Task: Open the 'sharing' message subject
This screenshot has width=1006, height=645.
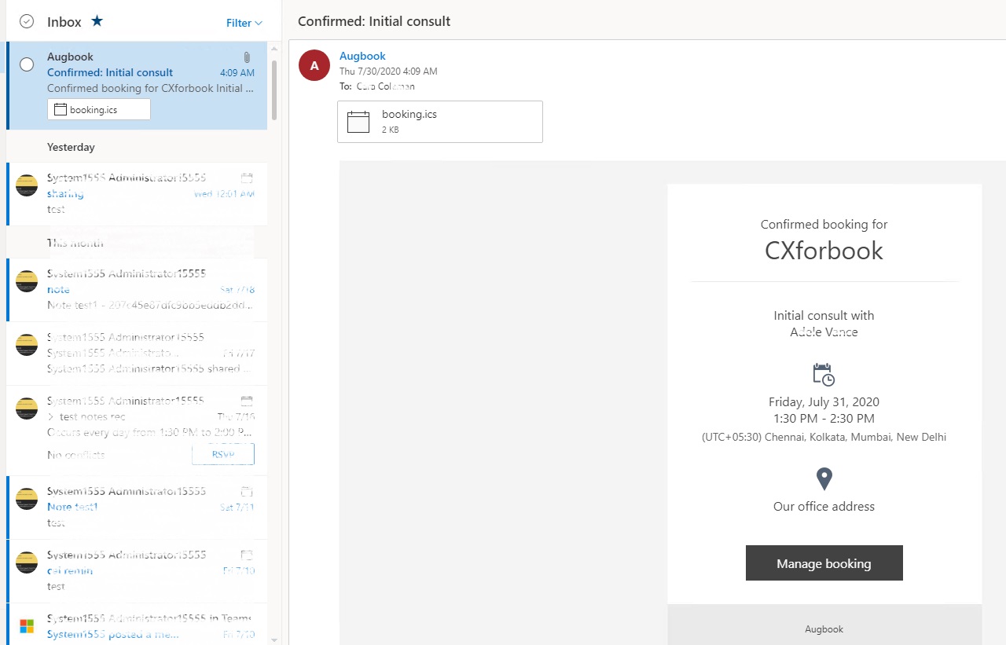Action: pos(65,193)
